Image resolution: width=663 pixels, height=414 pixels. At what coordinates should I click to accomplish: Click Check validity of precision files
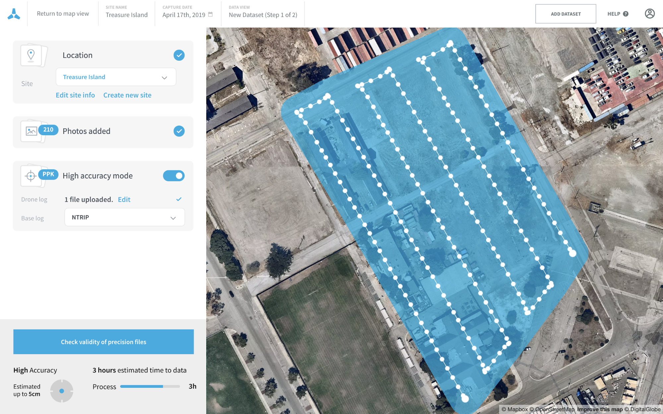point(103,342)
